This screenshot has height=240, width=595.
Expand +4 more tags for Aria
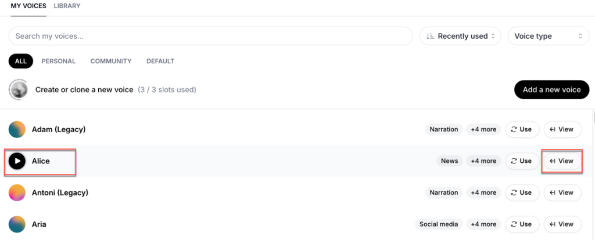[x=483, y=224]
